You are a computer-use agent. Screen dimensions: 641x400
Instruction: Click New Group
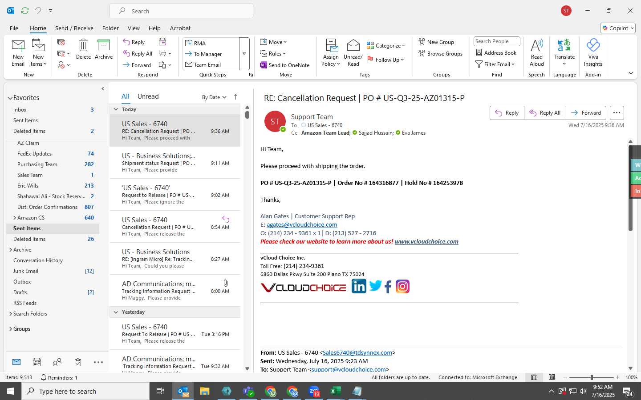coord(436,42)
